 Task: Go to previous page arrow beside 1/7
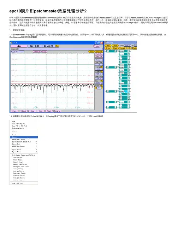[96, 88]
